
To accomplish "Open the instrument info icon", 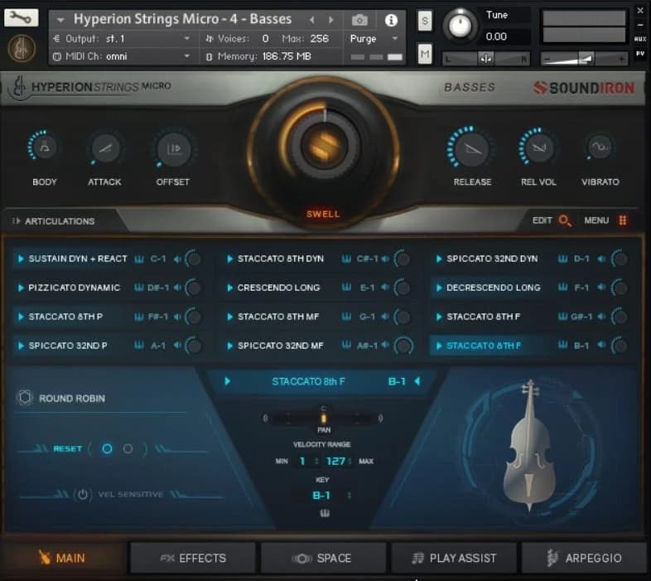I will click(391, 20).
